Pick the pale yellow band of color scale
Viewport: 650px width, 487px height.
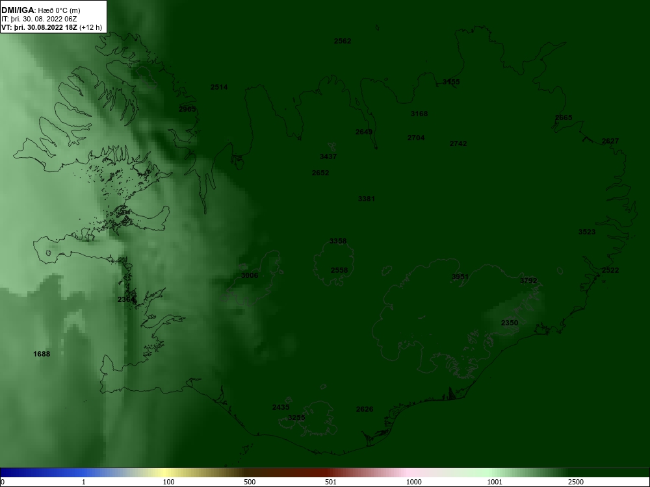pos(164,473)
